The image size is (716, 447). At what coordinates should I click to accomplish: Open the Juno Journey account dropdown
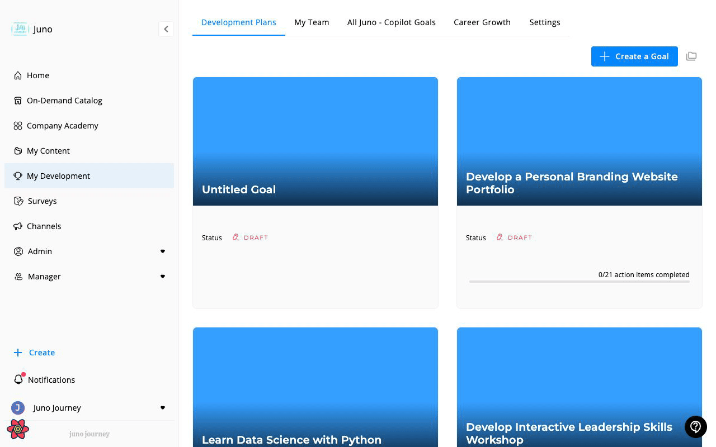tap(163, 408)
